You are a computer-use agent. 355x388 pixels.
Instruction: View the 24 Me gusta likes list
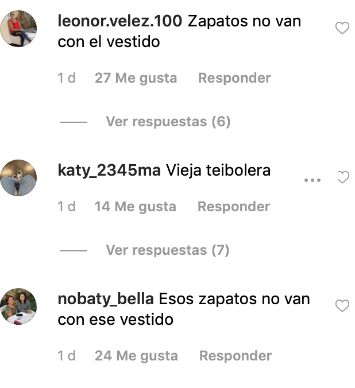coord(136,356)
